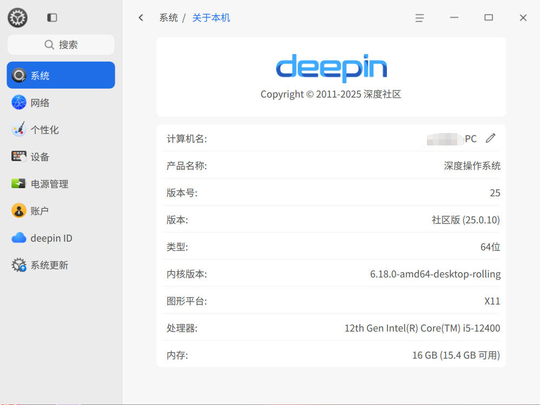Screen dimensions: 540x405
Task: Open 网络 settings in sidebar
Action: tap(61, 103)
